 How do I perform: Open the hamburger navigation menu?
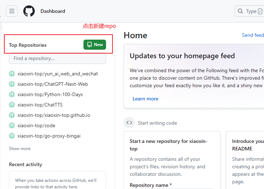coord(12,11)
